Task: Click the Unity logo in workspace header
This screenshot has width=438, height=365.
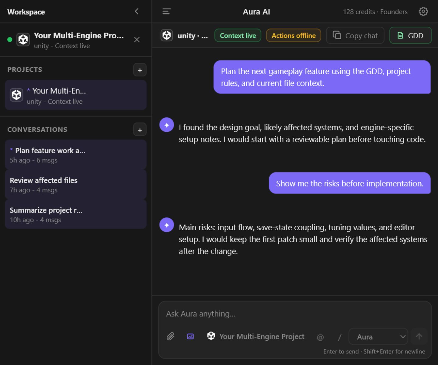Action: (23, 40)
